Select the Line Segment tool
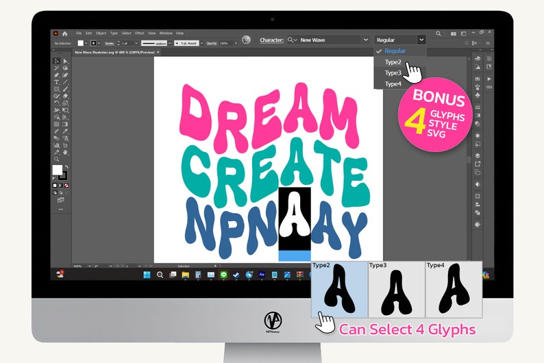Screen dimensions: 544x363 point(65,82)
